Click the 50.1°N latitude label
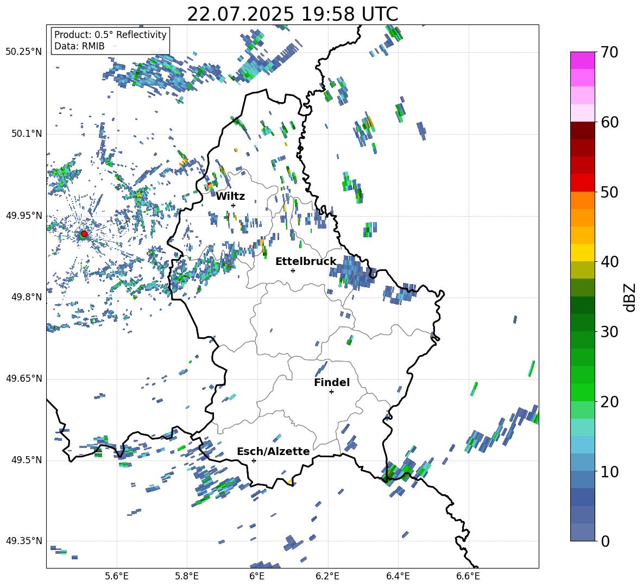 tap(27, 134)
